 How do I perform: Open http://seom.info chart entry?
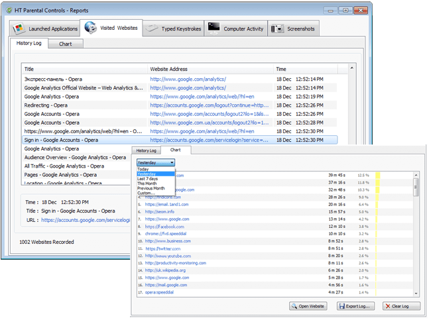click(159, 211)
